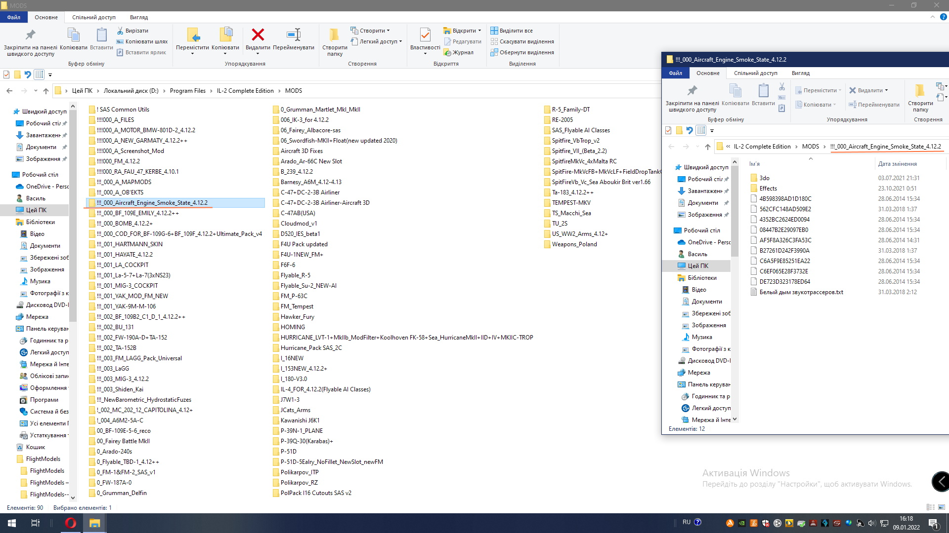Sort by the Дата змінення column header
This screenshot has width=949, height=533.
point(897,164)
